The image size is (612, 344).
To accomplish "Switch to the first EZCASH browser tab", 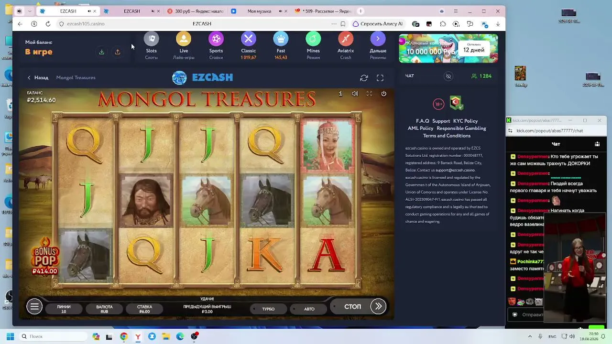I will [68, 11].
